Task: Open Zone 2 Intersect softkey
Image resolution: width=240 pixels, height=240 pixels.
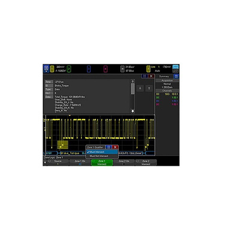Action: 146,163
